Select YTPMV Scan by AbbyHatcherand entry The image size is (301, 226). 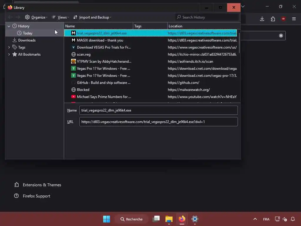[x=150, y=62]
